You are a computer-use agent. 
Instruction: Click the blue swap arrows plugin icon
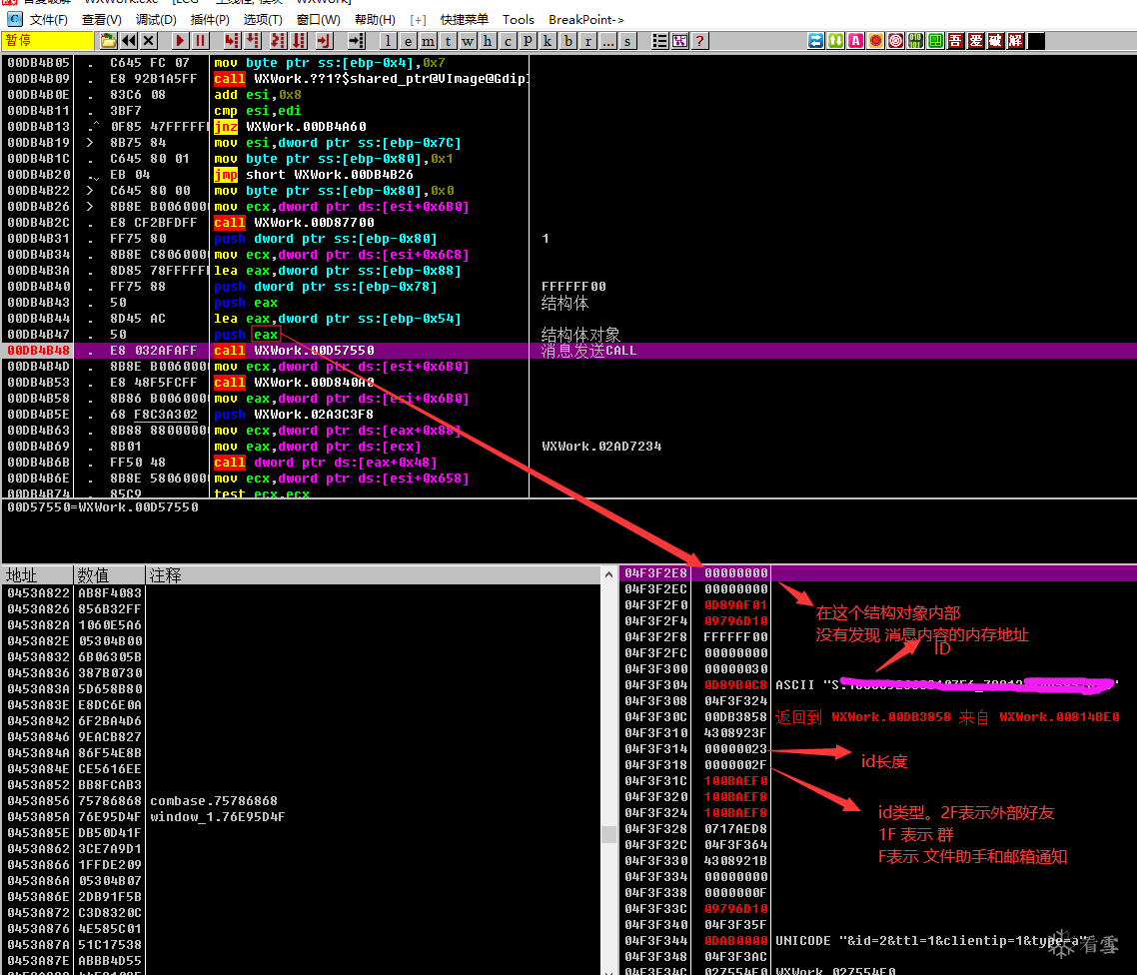815,41
